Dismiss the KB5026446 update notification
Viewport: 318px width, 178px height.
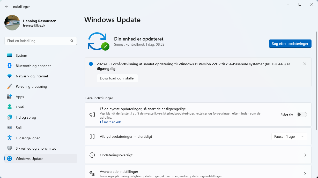pos(305,63)
